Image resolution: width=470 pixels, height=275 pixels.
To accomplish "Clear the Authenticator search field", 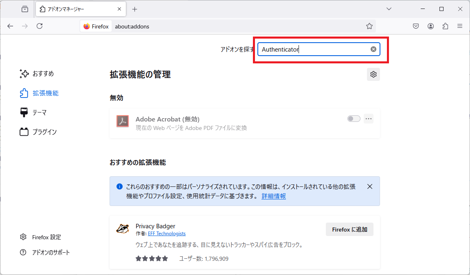I will (373, 49).
